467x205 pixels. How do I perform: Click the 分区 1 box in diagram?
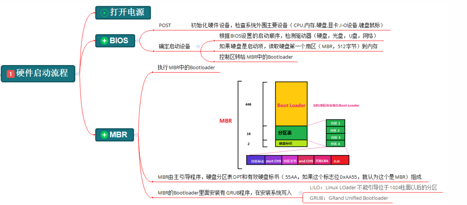click(x=335, y=123)
